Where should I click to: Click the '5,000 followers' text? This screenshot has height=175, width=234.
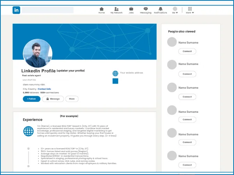click(x=31, y=93)
